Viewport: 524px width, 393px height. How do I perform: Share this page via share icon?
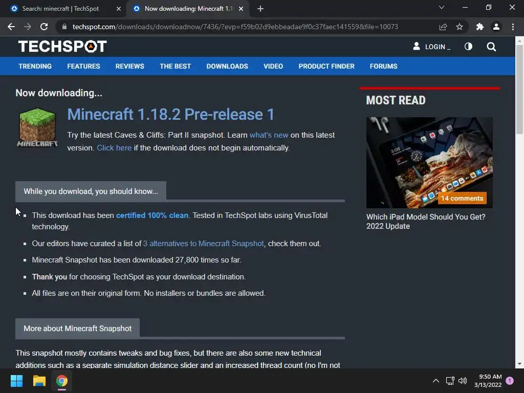[443, 27]
